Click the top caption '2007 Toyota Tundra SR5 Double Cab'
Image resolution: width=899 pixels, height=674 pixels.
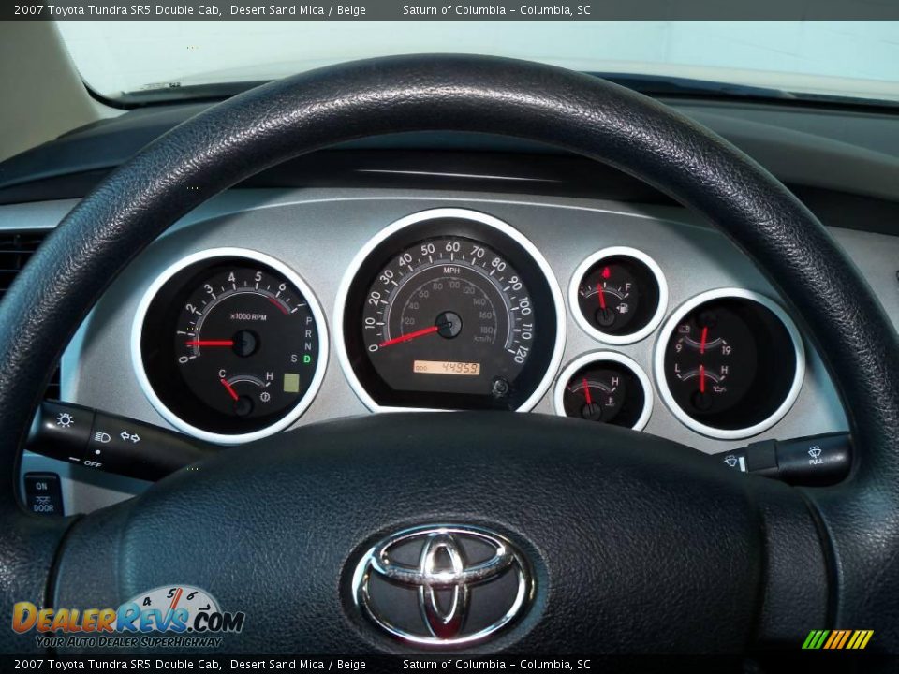(x=117, y=9)
